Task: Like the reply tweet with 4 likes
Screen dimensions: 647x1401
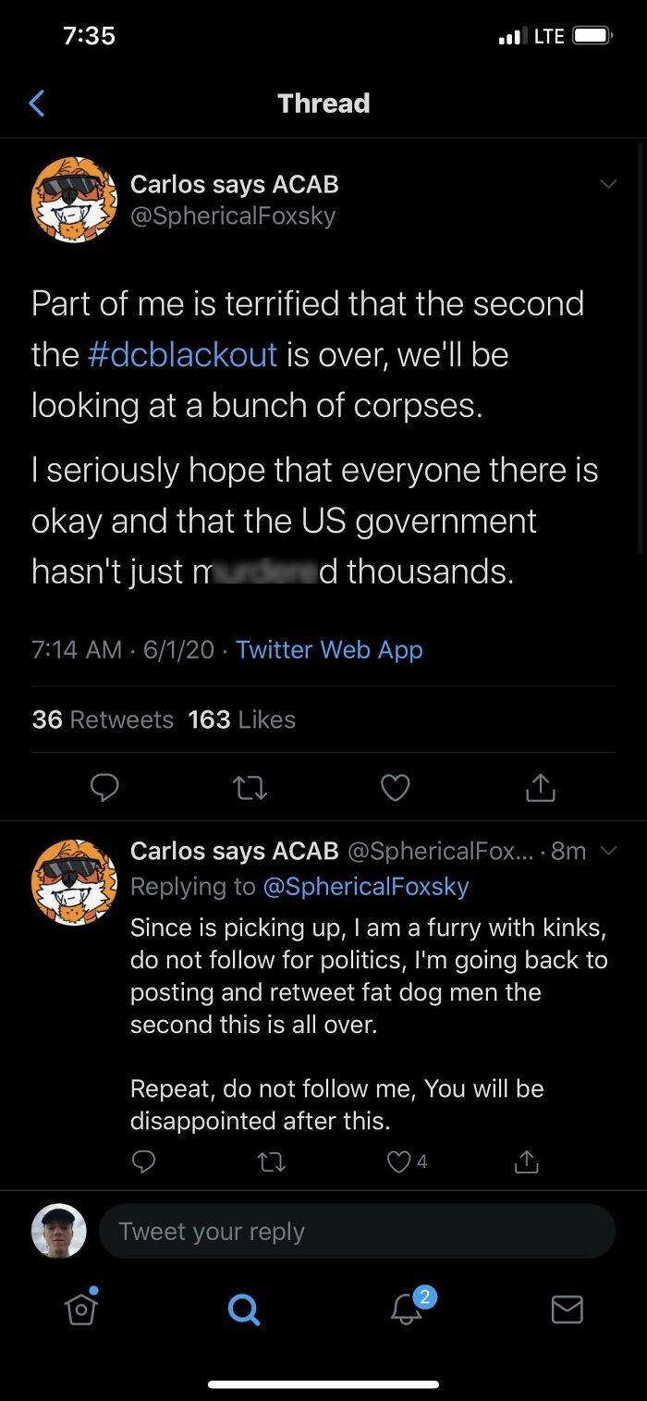Action: point(399,1161)
